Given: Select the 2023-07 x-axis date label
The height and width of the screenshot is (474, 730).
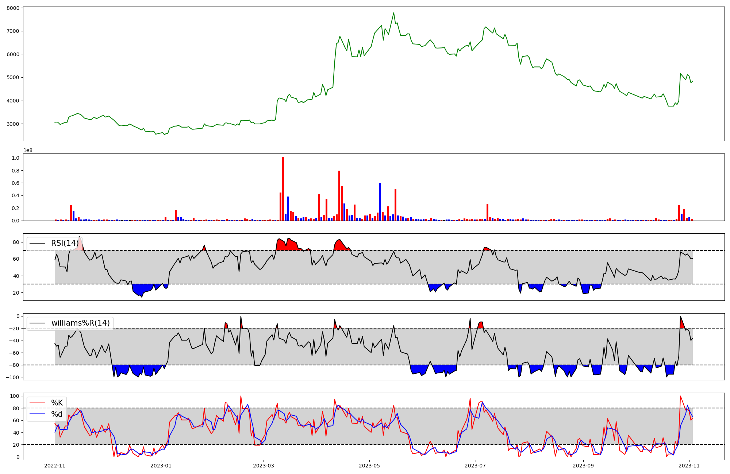Looking at the screenshot, I should tap(475, 466).
